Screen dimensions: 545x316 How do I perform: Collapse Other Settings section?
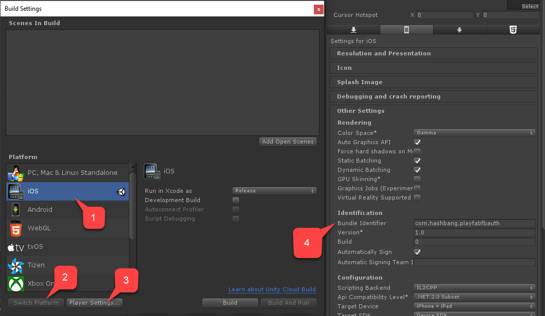pyautogui.click(x=434, y=111)
